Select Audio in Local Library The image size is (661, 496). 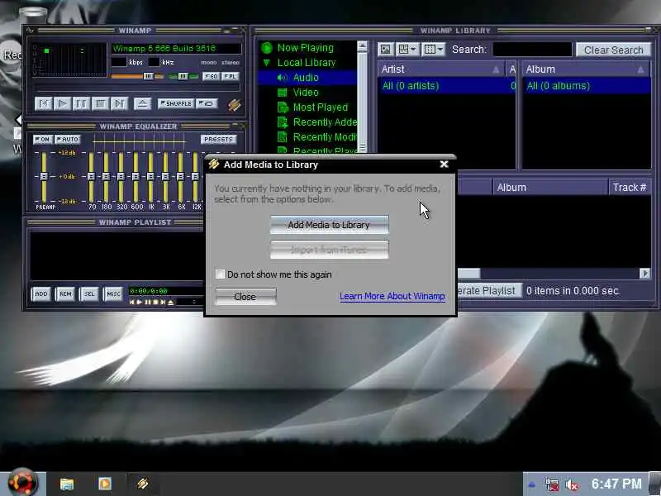(x=306, y=78)
